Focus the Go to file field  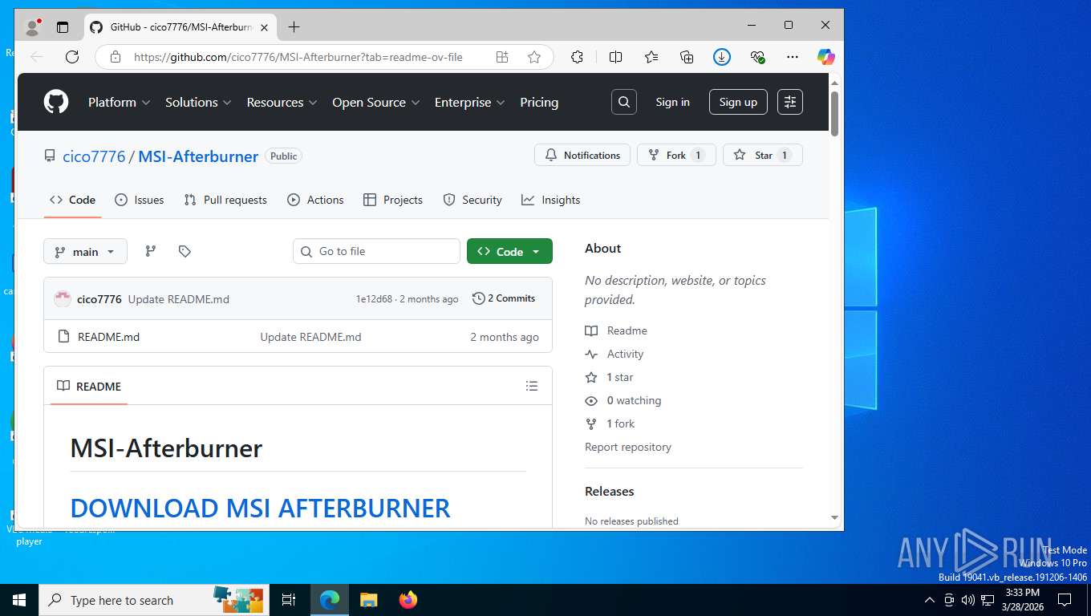[376, 251]
